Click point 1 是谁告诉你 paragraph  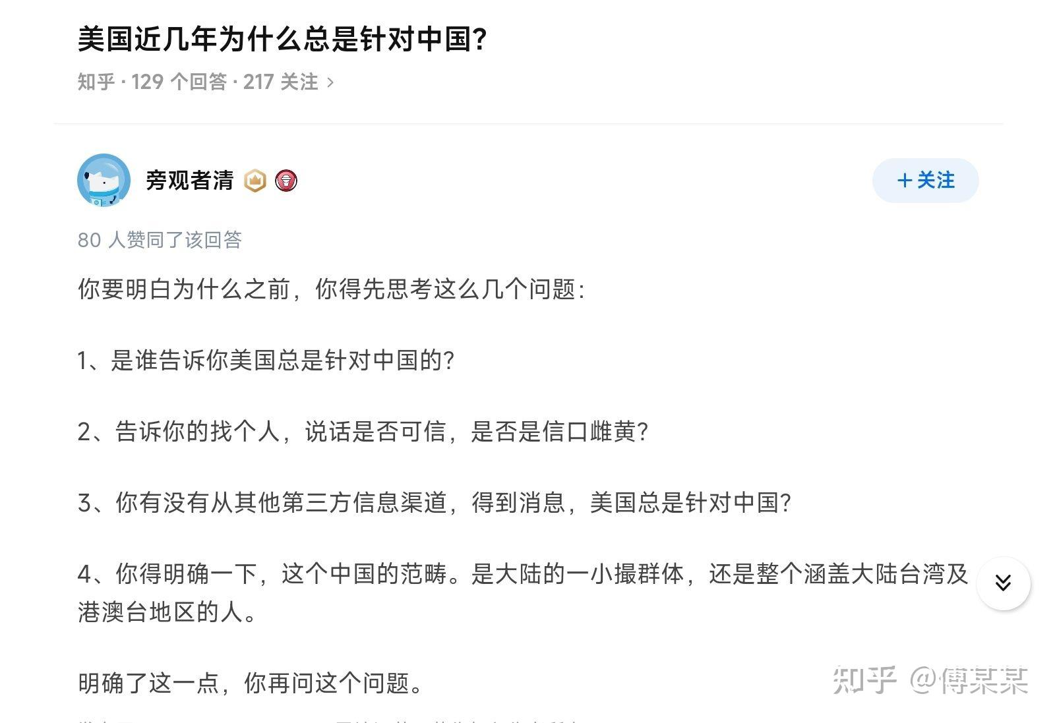(266, 361)
